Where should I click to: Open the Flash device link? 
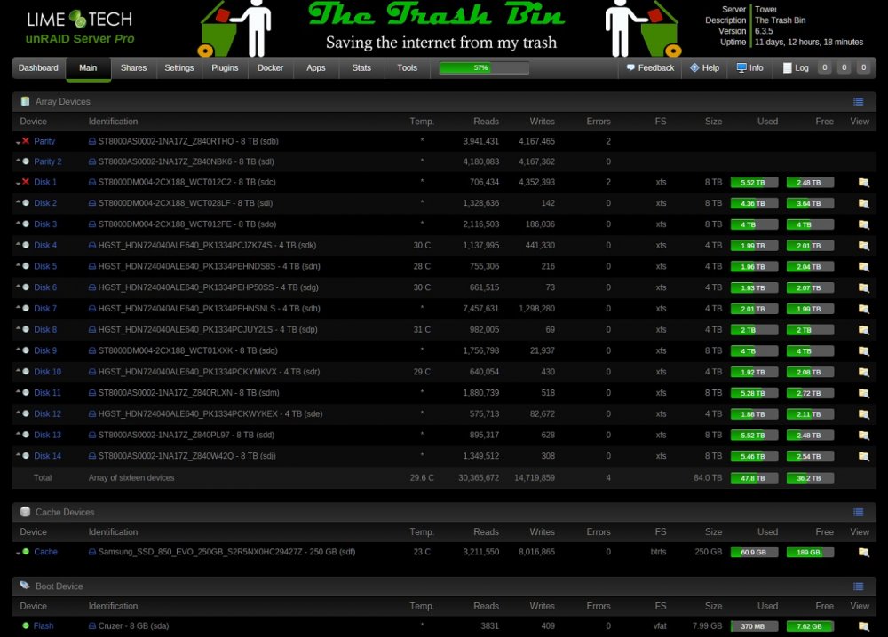click(44, 626)
